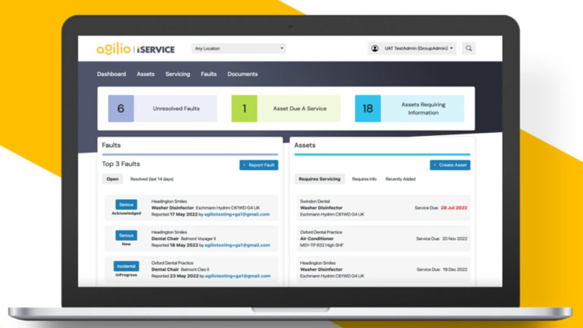The image size is (583, 328).
Task: Switch to the Requires Info tab
Action: tap(364, 179)
